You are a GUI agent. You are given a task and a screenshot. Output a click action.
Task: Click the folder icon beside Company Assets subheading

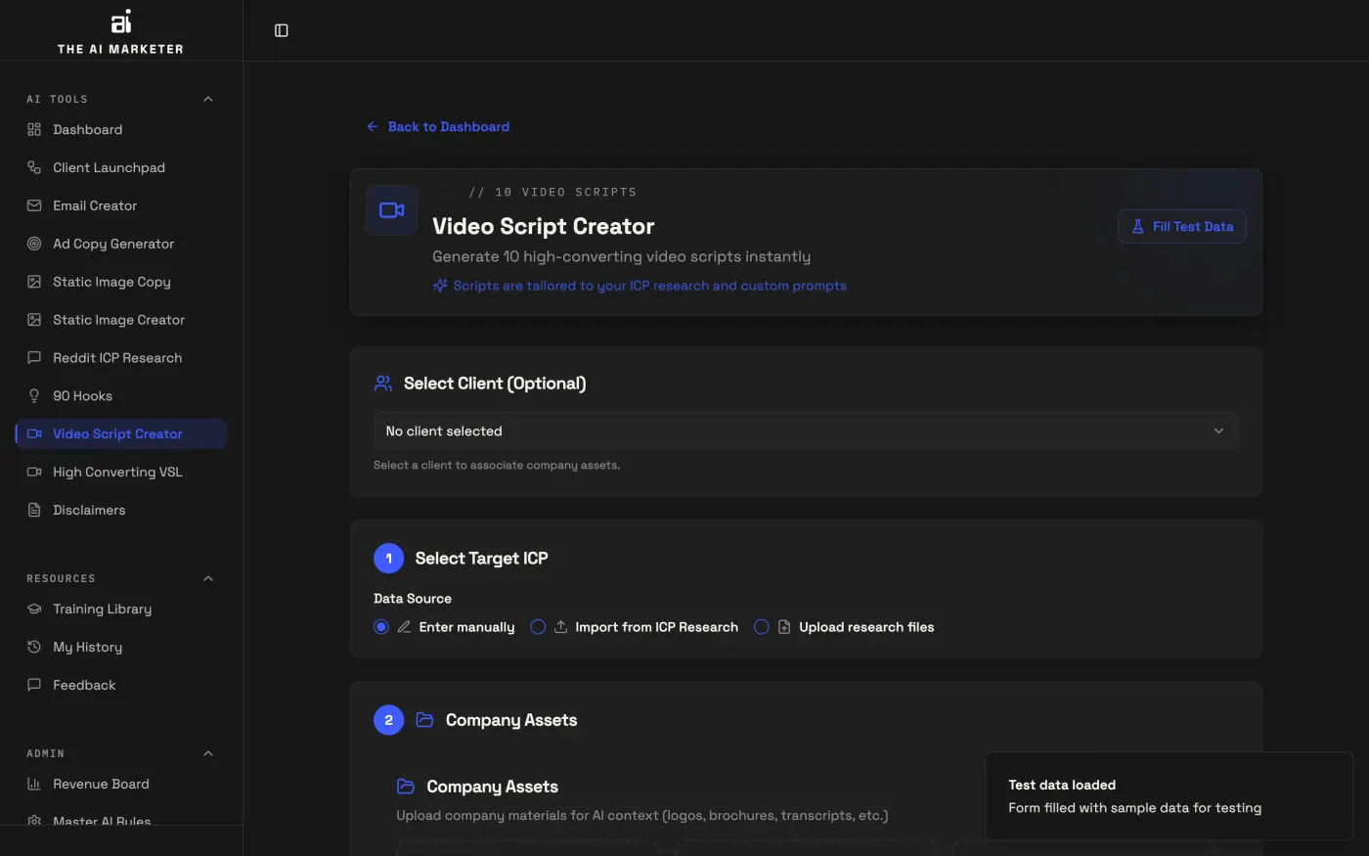pyautogui.click(x=406, y=787)
